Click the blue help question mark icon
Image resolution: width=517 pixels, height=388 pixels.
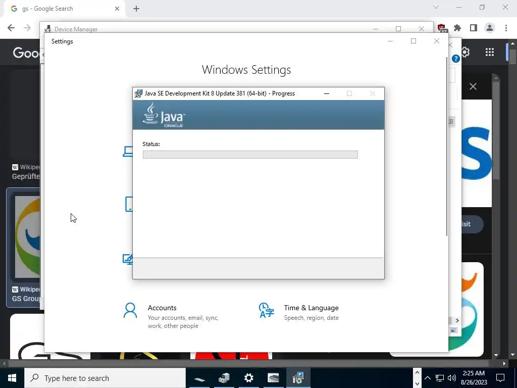(x=456, y=59)
